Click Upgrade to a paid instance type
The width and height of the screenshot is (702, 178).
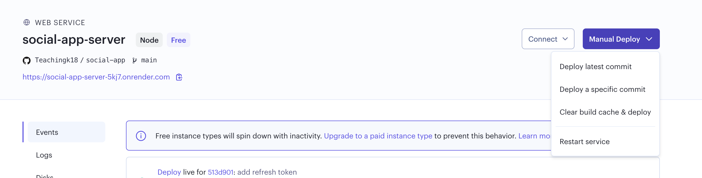(x=378, y=136)
